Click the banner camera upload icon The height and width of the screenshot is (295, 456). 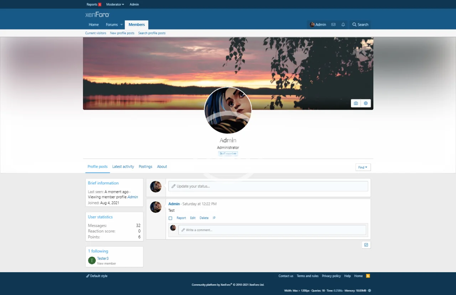356,103
